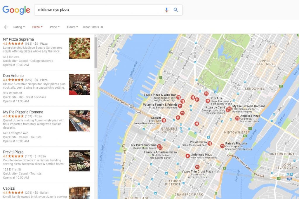Image resolution: width=299 pixels, height=199 pixels.
Task: Open the Price filter dropdown
Action: 55,27
